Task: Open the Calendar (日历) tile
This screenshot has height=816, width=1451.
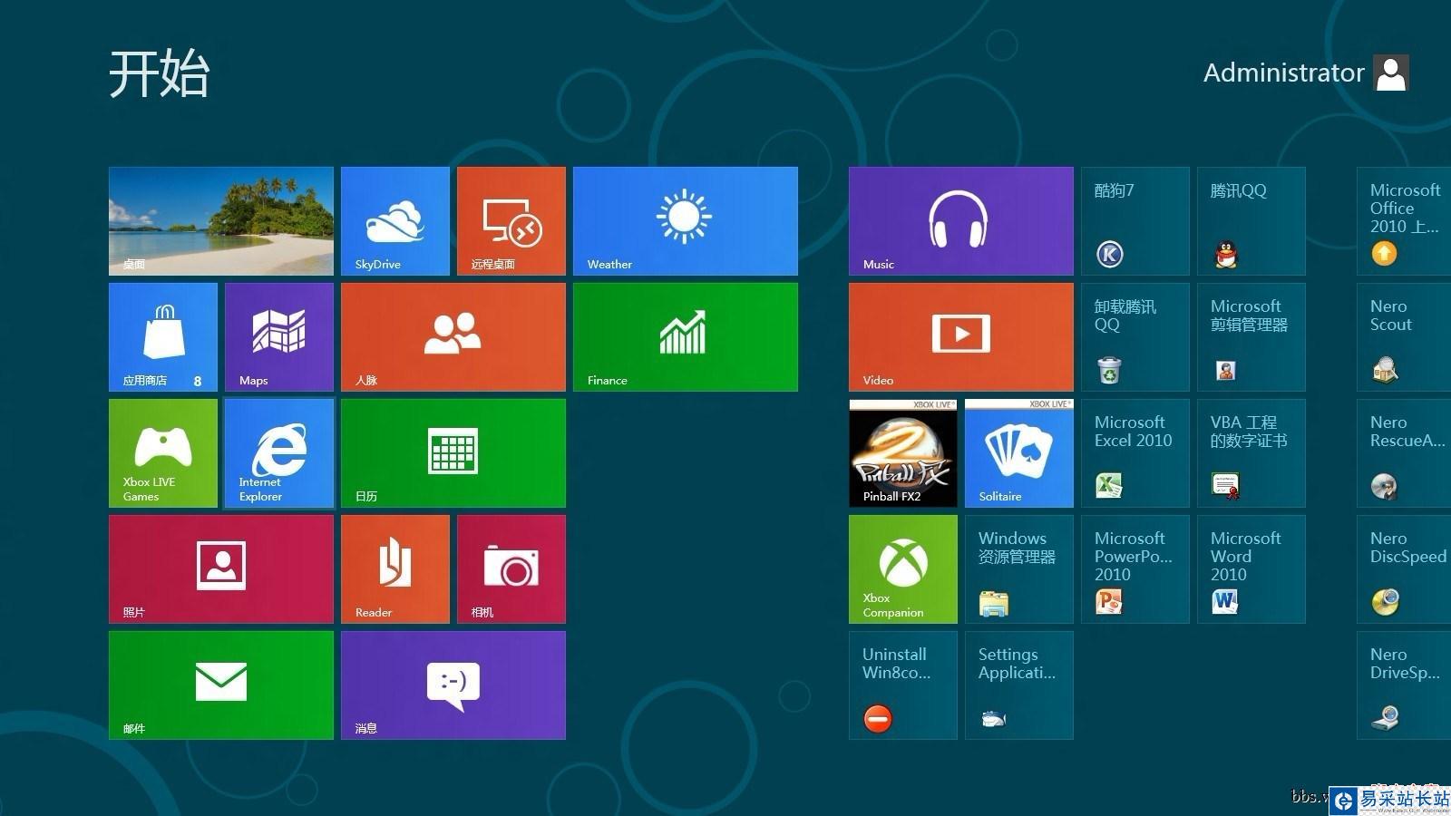Action: pyautogui.click(x=453, y=453)
